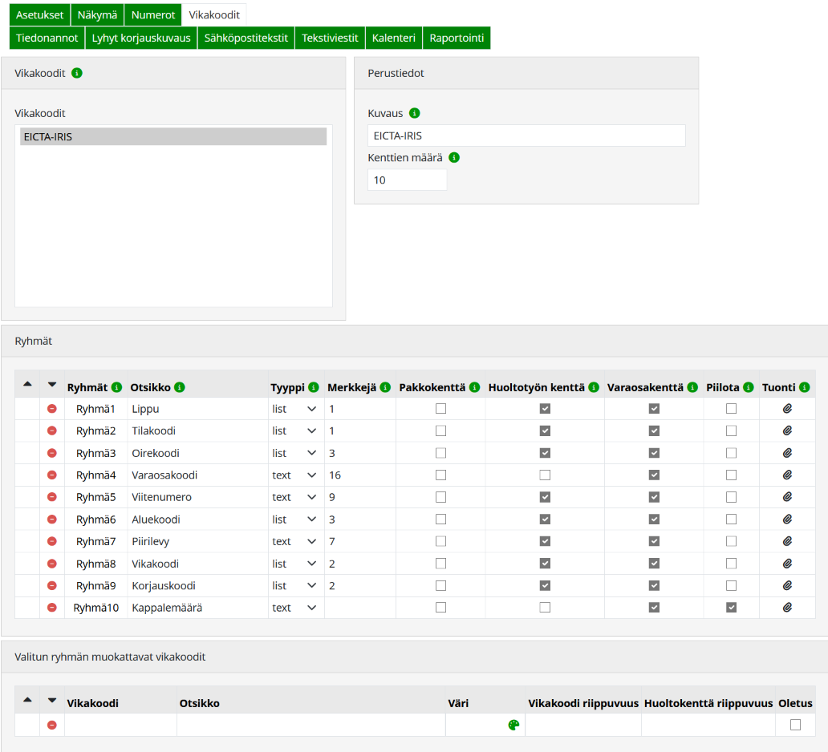828x752 pixels.
Task: Click the Kenttien määrä input field
Action: (x=407, y=180)
